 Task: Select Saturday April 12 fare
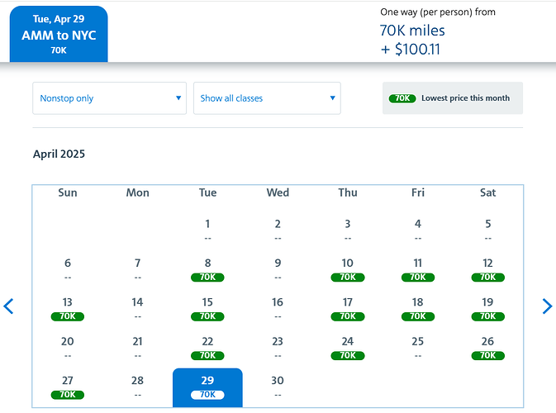[x=488, y=270]
